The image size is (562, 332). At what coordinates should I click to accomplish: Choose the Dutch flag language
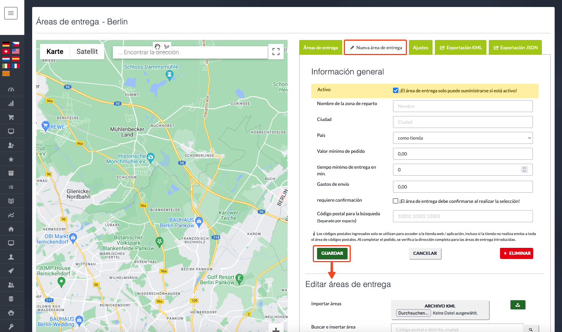[x=6, y=59]
